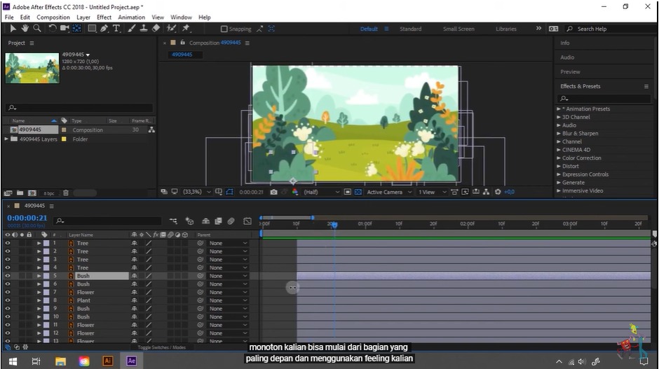
Task: Enable the Snapping checkbox
Action: pos(224,29)
